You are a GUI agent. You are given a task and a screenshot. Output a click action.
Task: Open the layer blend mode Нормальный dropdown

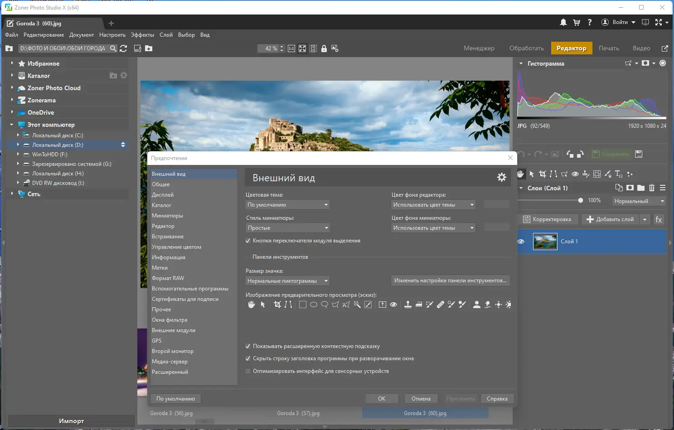639,201
